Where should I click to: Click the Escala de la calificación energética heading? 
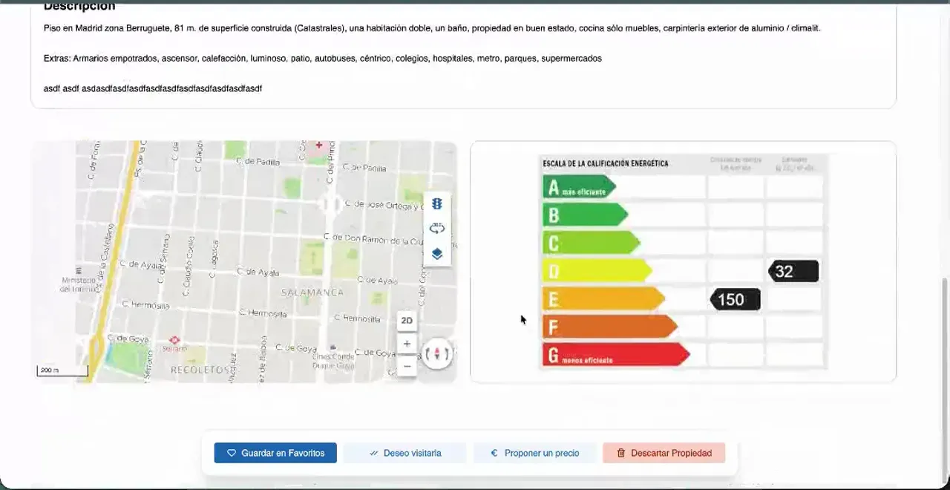(x=606, y=163)
